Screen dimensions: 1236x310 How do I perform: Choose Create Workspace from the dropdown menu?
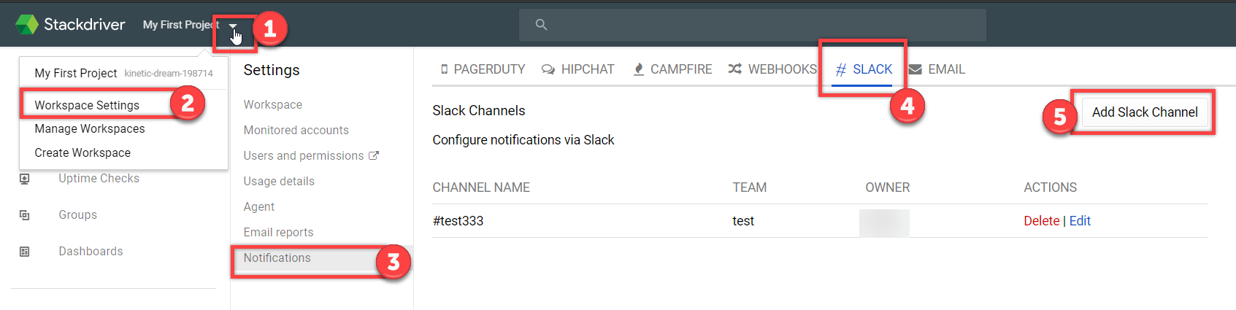click(x=82, y=152)
